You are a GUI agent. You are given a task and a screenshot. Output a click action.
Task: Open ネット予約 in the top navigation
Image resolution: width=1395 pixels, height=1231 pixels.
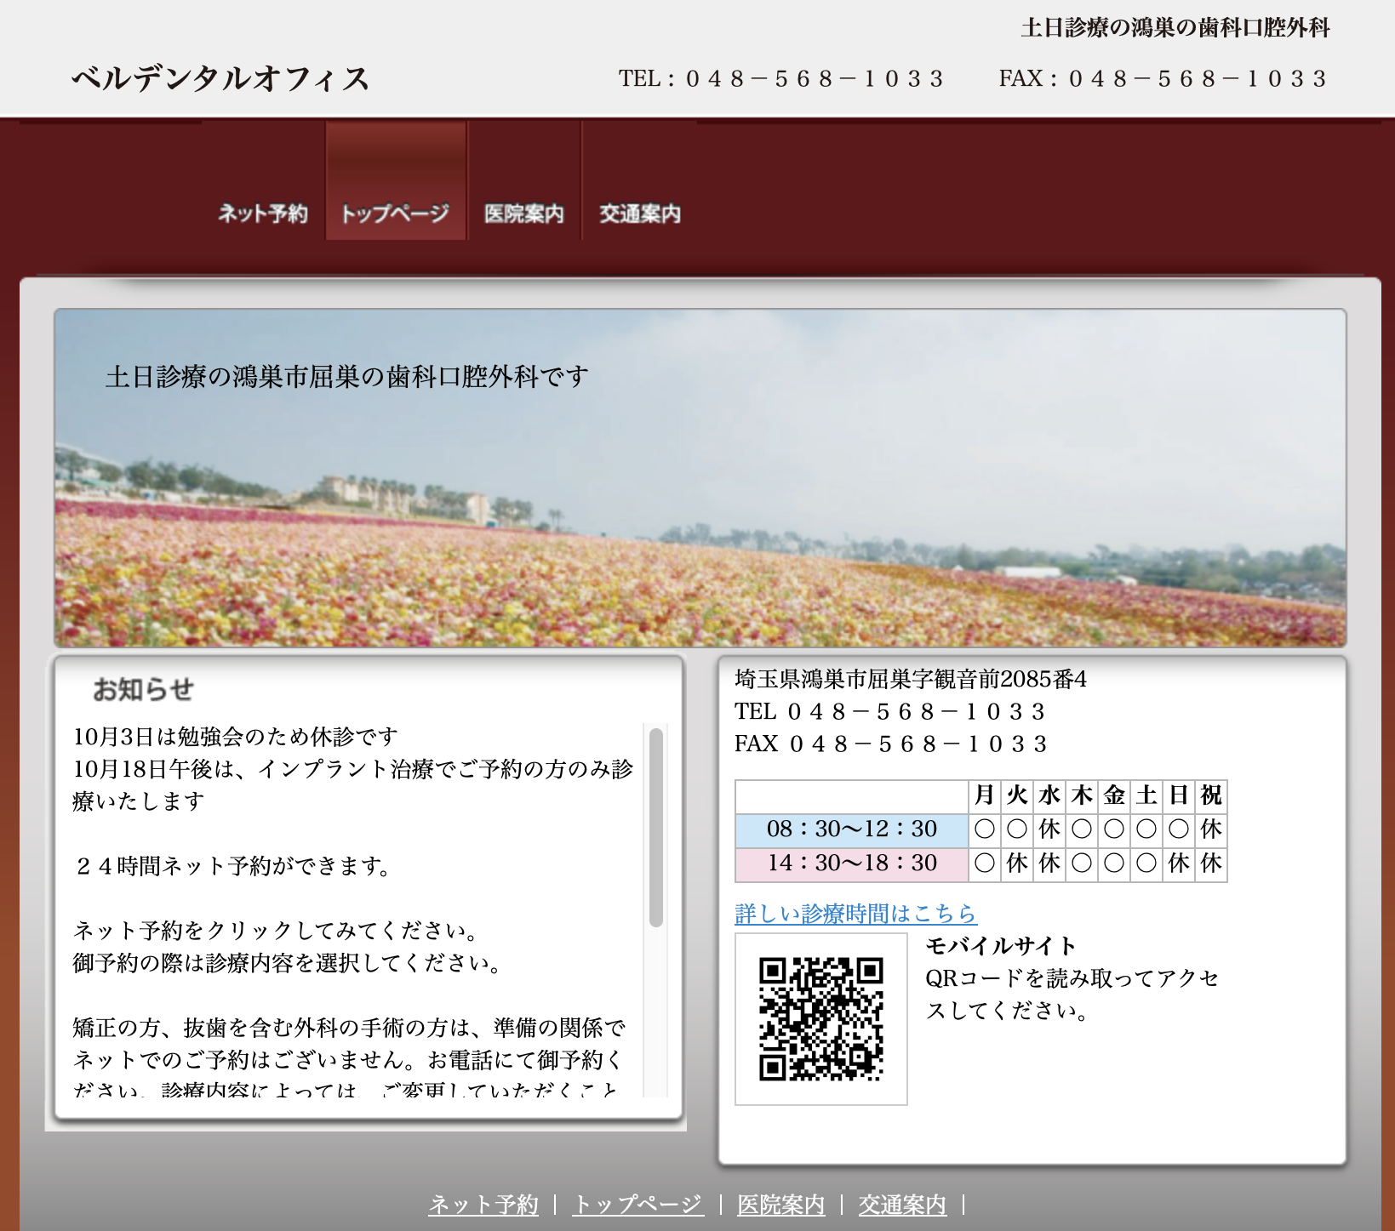coord(262,214)
